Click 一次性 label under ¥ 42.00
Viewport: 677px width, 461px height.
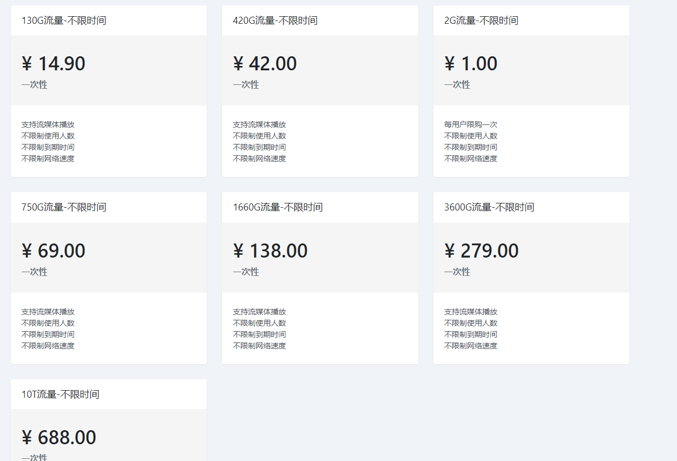tap(246, 85)
